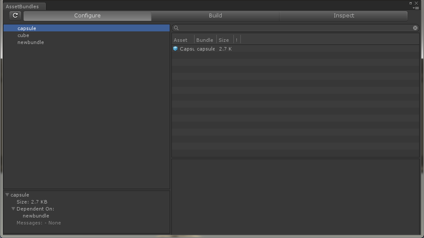Select the capsule bundle in the top list
424x238 pixels.
[x=27, y=28]
